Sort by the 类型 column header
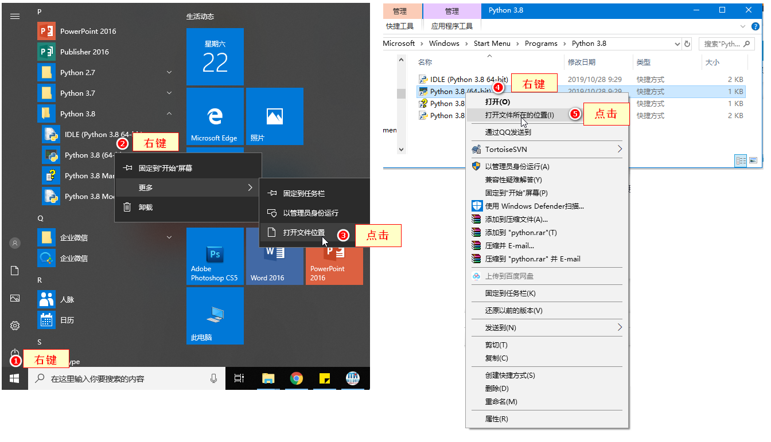This screenshot has height=442, width=771. (x=644, y=62)
